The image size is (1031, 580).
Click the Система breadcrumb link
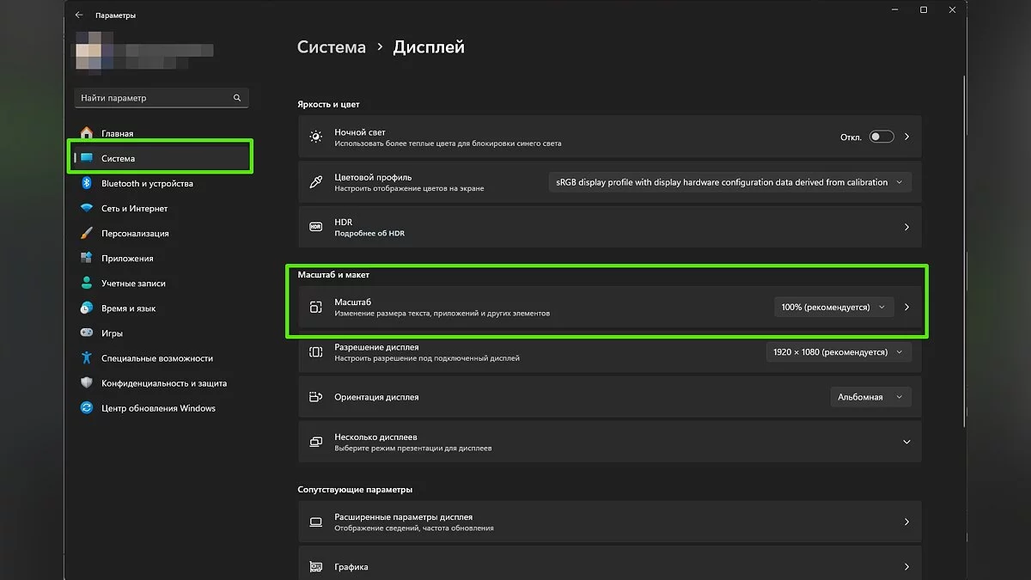[x=331, y=47]
